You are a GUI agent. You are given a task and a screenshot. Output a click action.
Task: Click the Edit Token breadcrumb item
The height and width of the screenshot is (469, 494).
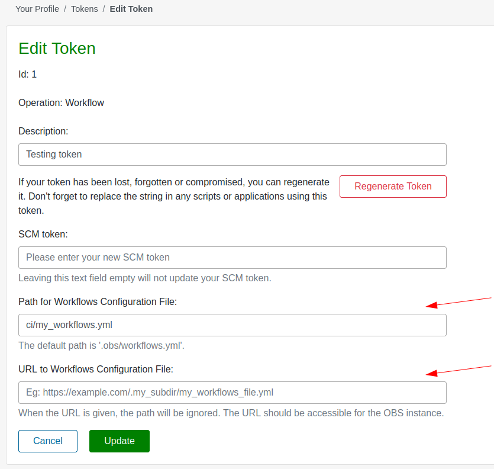(x=131, y=9)
